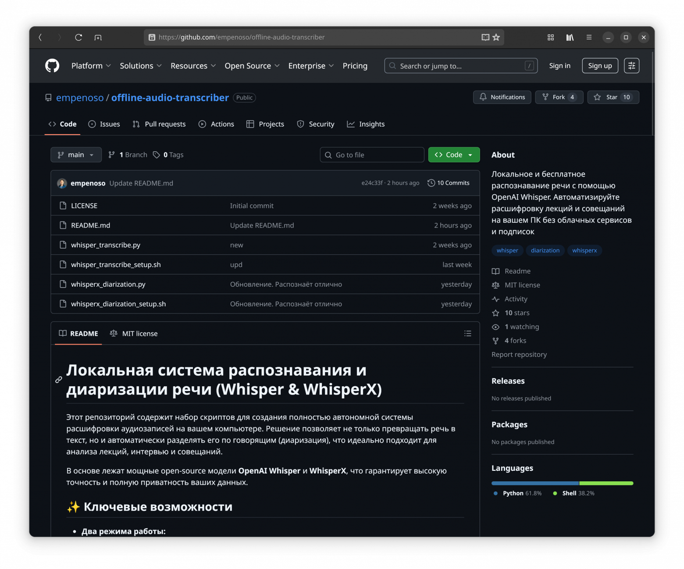The height and width of the screenshot is (569, 684).
Task: Toggle reader view in address bar
Action: click(x=485, y=38)
